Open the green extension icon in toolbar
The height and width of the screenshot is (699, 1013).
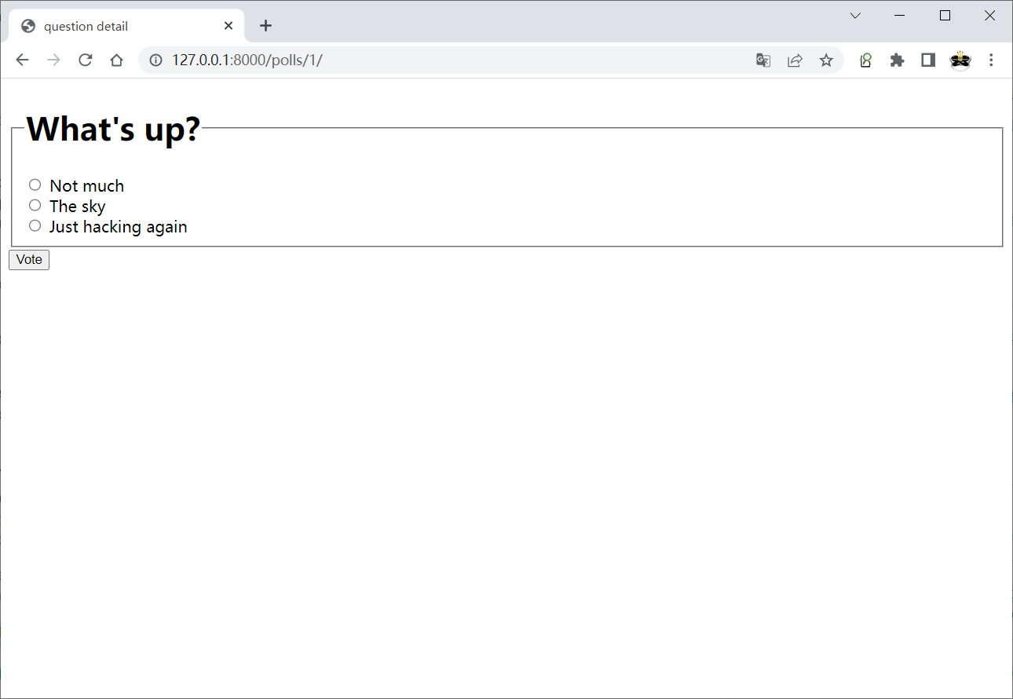click(865, 60)
